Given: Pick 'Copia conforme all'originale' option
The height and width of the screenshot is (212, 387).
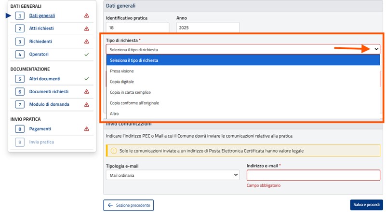Looking at the screenshot, I should 134,103.
